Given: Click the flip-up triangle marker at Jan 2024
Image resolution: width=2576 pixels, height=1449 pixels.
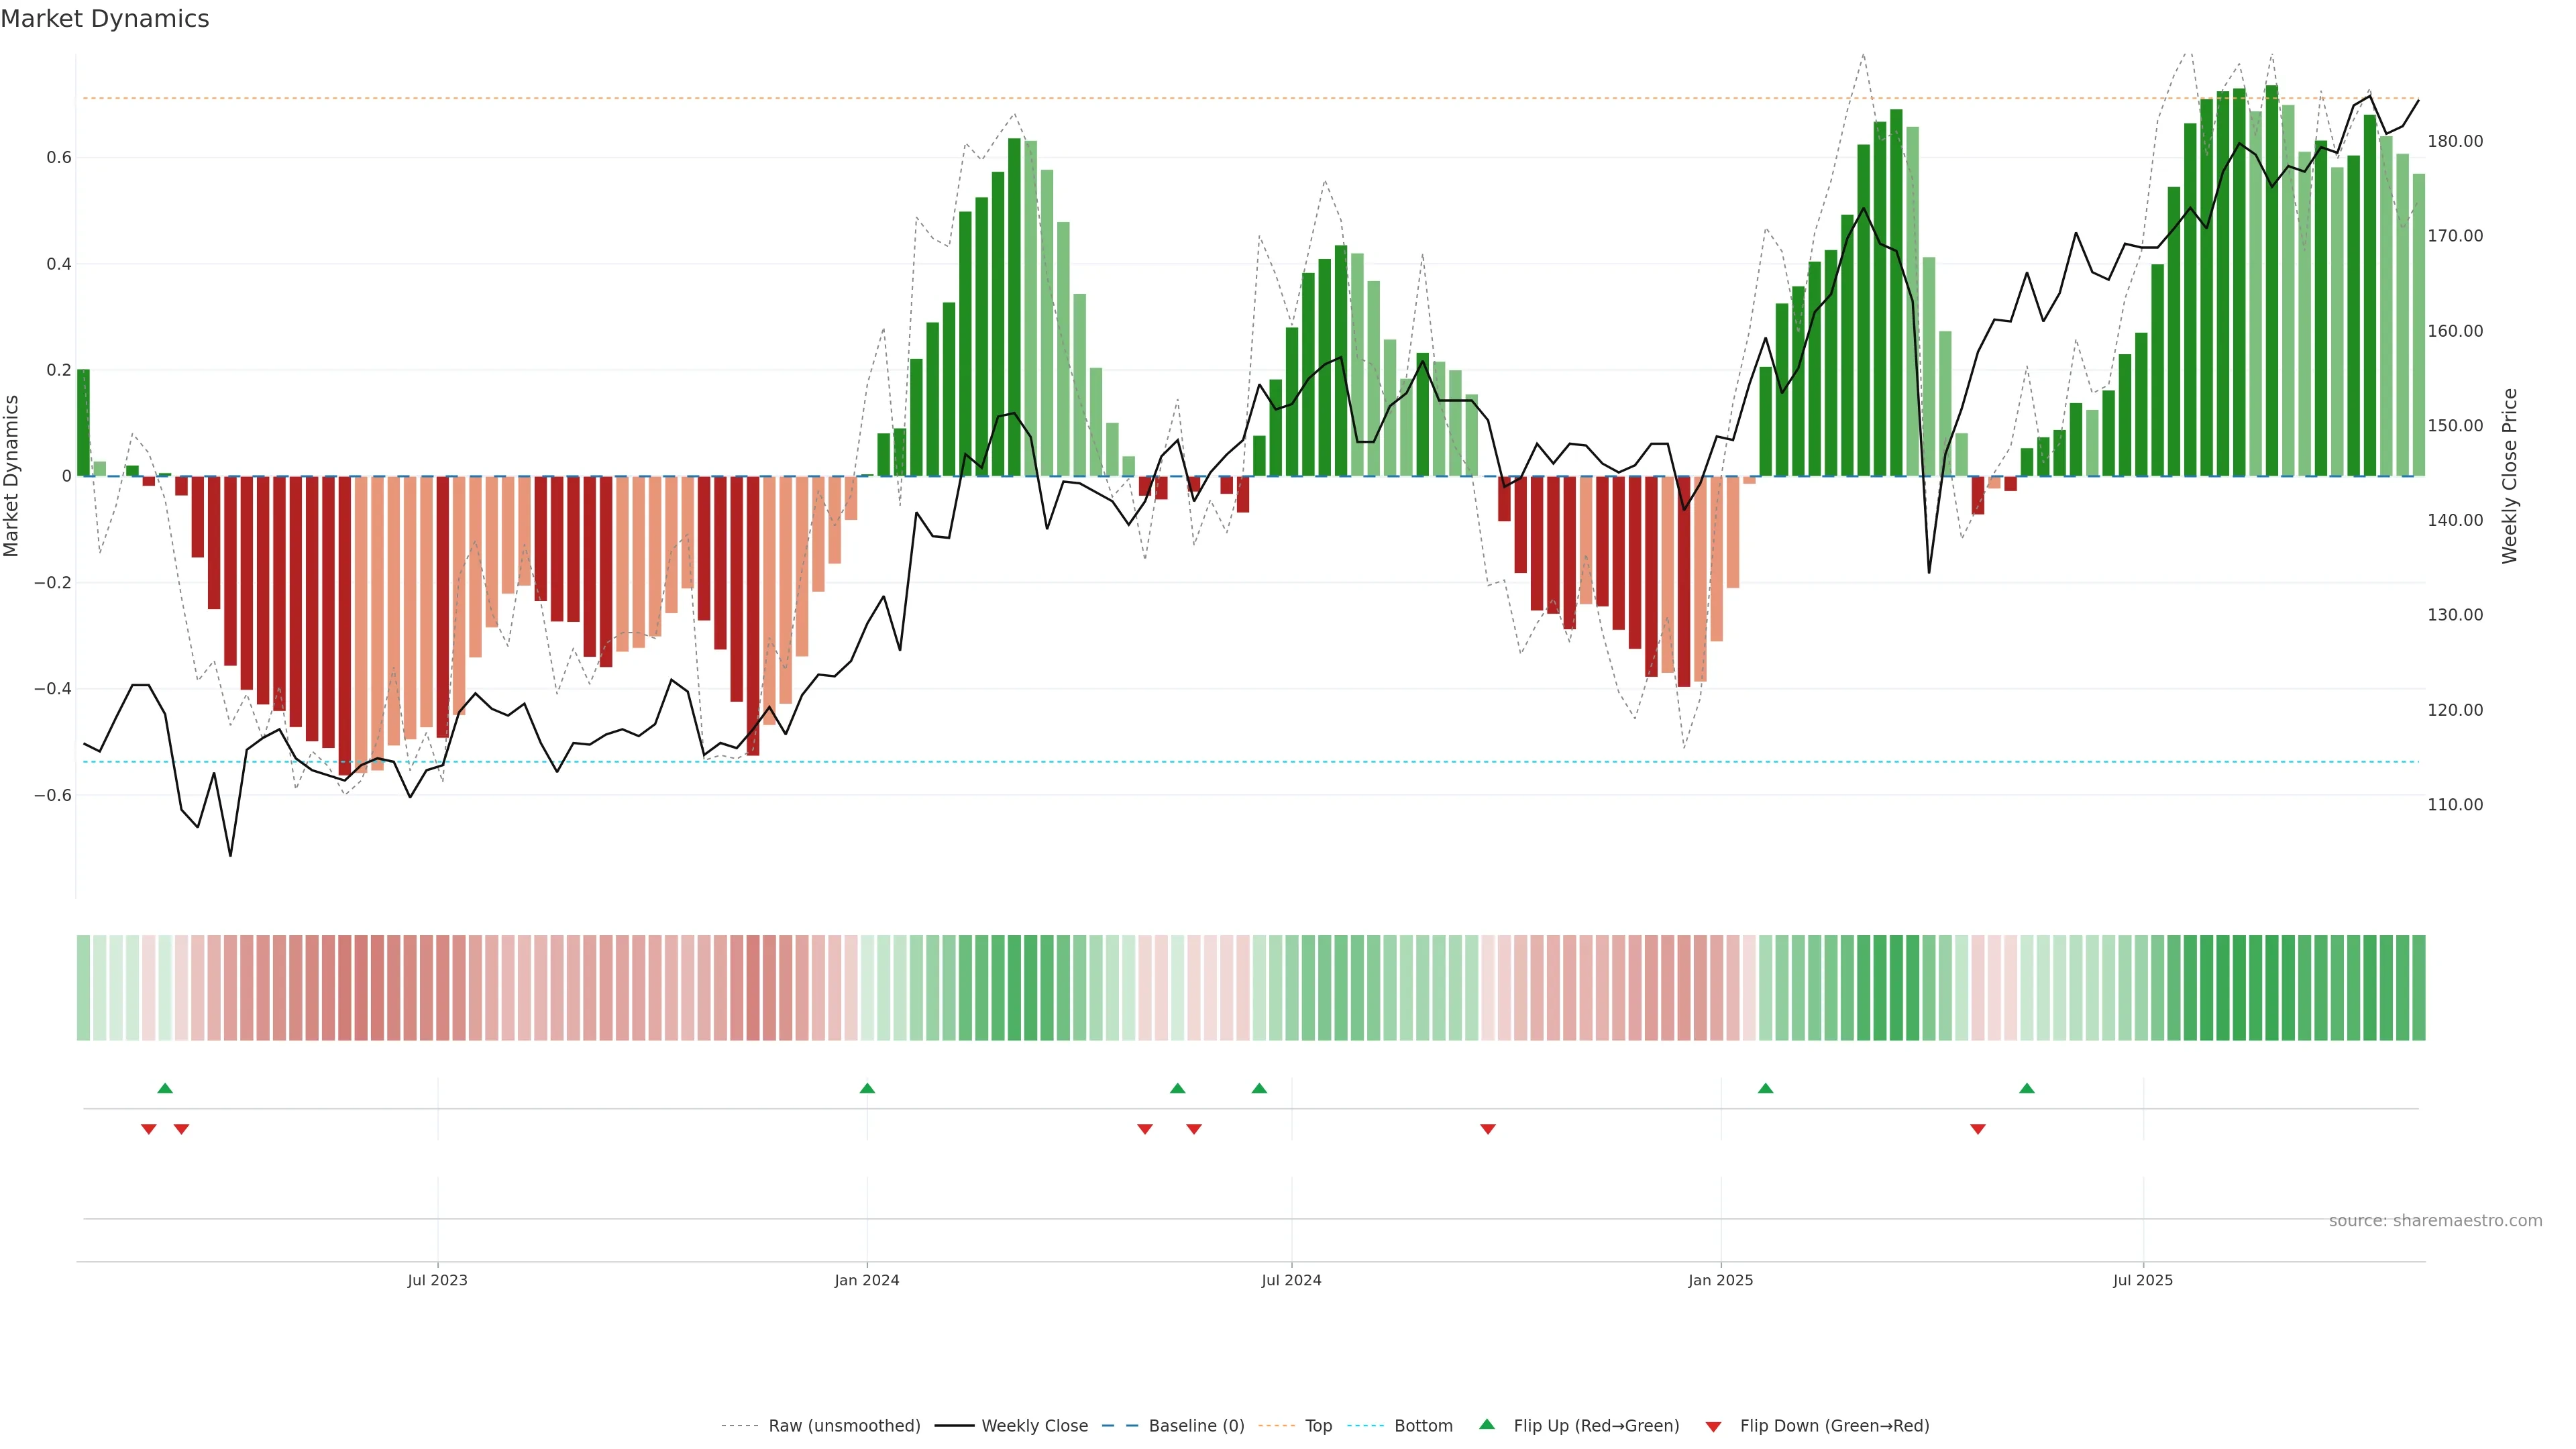Looking at the screenshot, I should 867,1088.
